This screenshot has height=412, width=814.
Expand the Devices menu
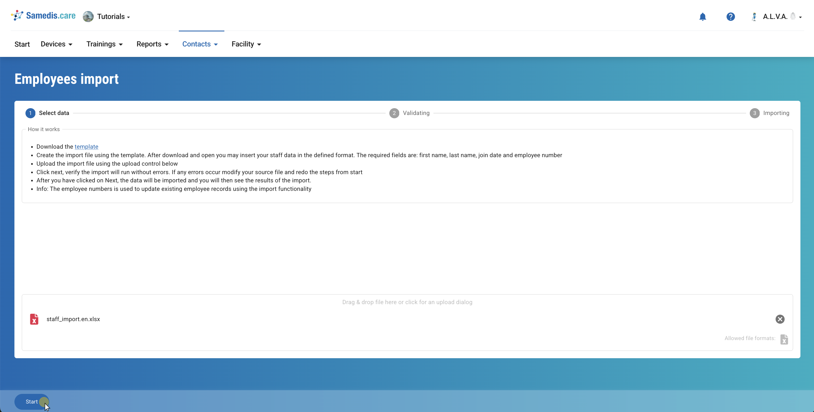[x=57, y=44]
